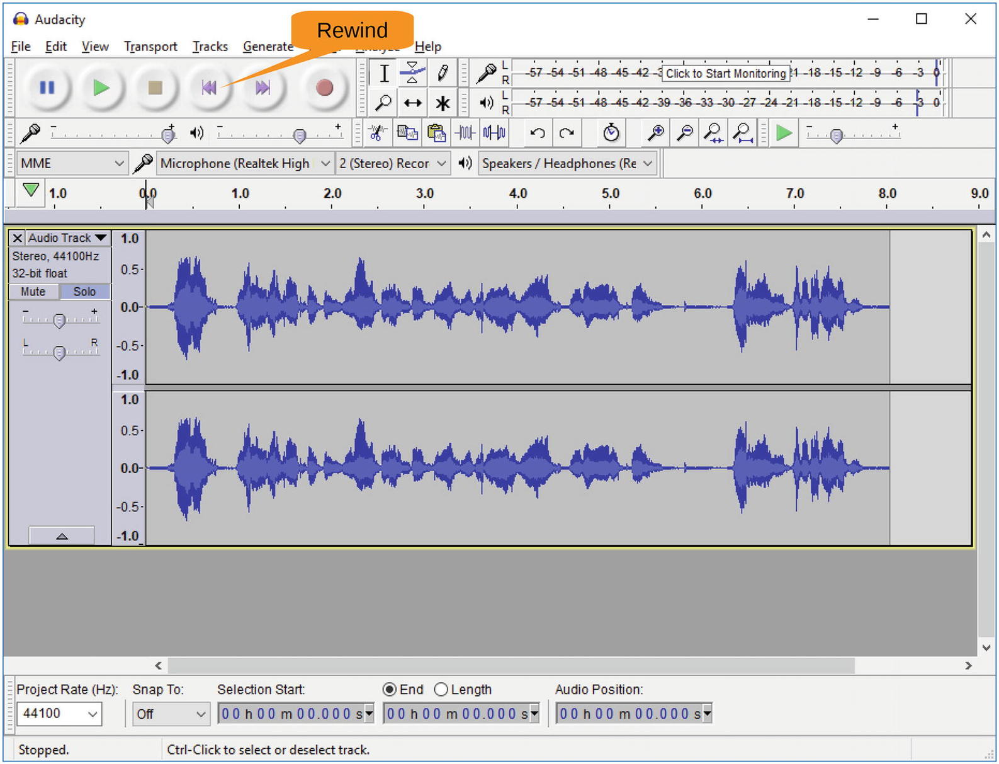Open the 2 (Stereo) recording channels dropdown
The width and height of the screenshot is (999, 764).
pyautogui.click(x=393, y=164)
